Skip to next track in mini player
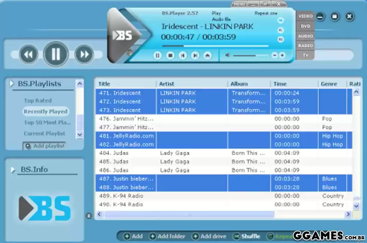 click(195, 56)
